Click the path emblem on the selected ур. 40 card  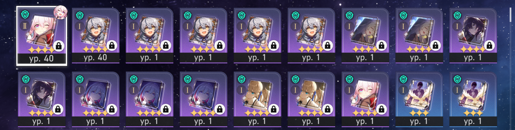tap(25, 14)
